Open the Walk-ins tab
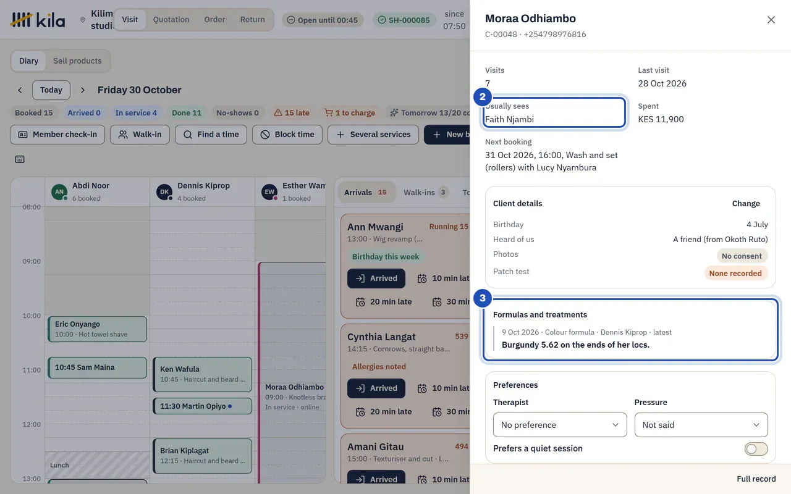The width and height of the screenshot is (791, 494). (x=426, y=193)
